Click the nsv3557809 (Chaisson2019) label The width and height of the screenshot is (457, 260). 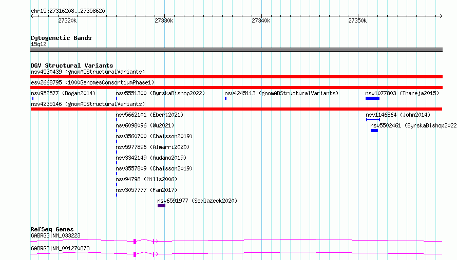click(154, 168)
